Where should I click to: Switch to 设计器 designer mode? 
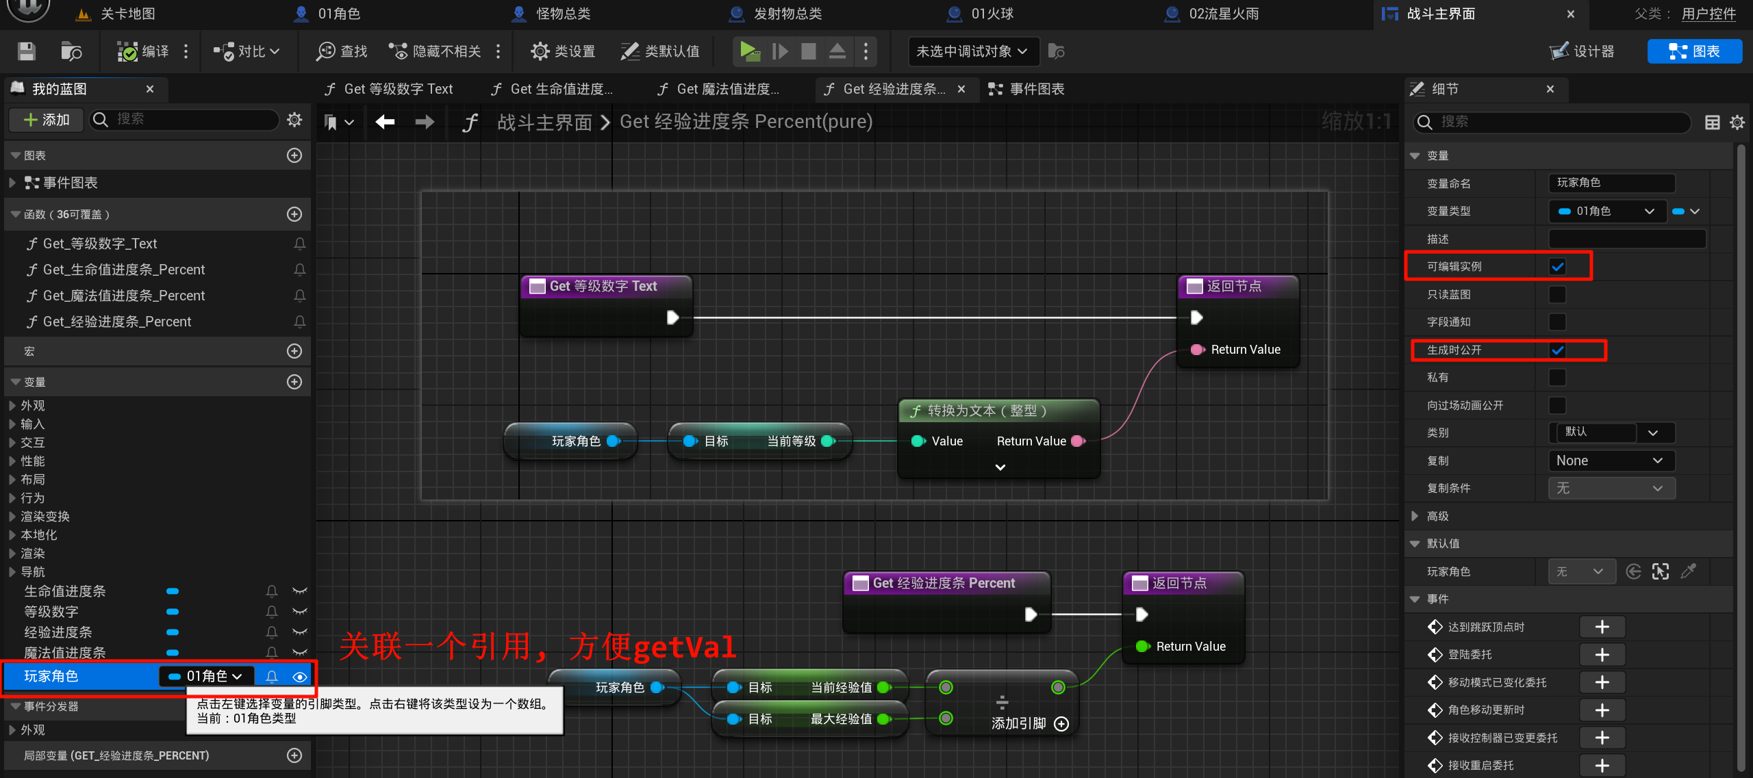tap(1582, 51)
